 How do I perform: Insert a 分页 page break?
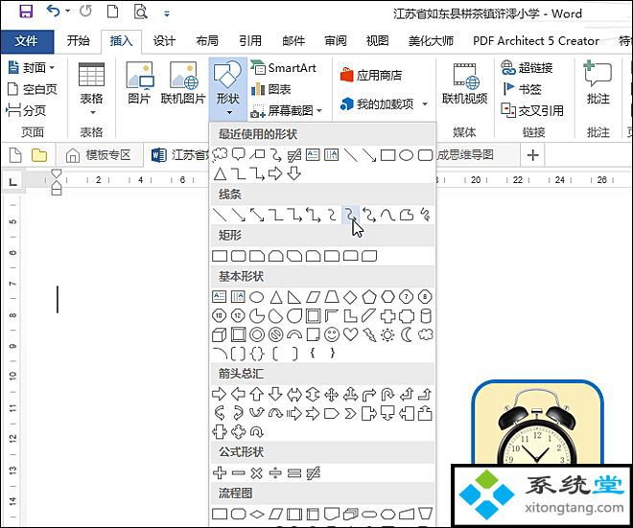[x=26, y=110]
